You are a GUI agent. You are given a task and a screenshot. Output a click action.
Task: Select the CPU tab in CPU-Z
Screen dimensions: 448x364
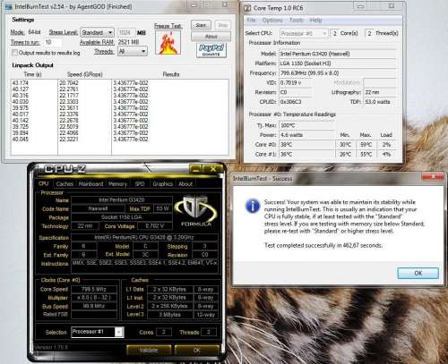pos(44,183)
